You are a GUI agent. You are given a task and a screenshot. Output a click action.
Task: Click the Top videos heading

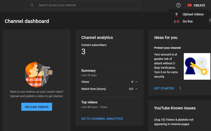tap(89, 102)
